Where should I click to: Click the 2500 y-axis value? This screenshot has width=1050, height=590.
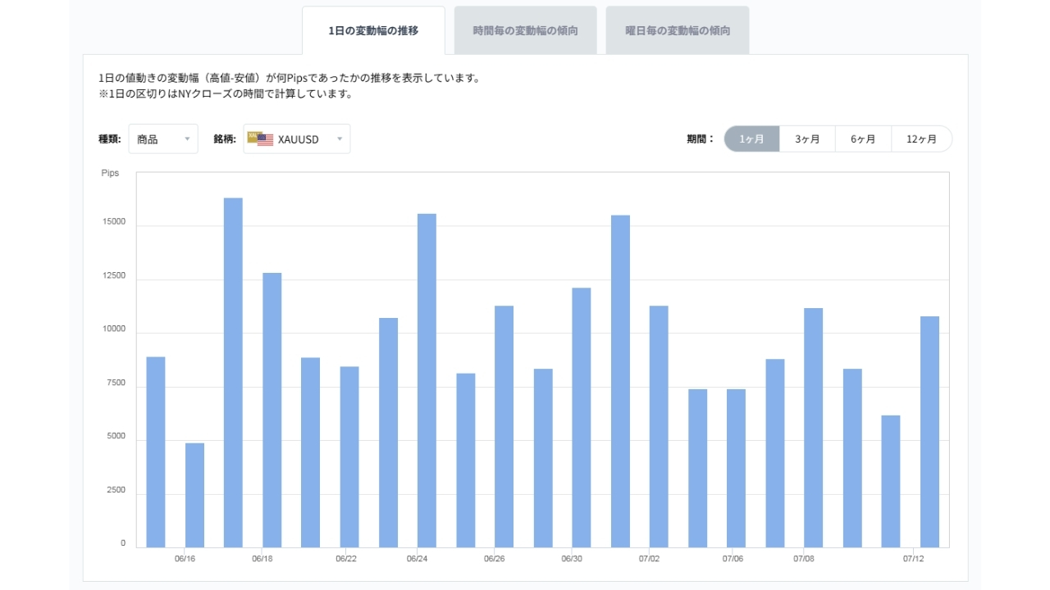pos(116,491)
